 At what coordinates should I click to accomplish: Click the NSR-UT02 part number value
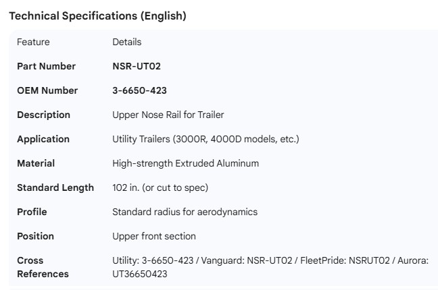coord(136,66)
